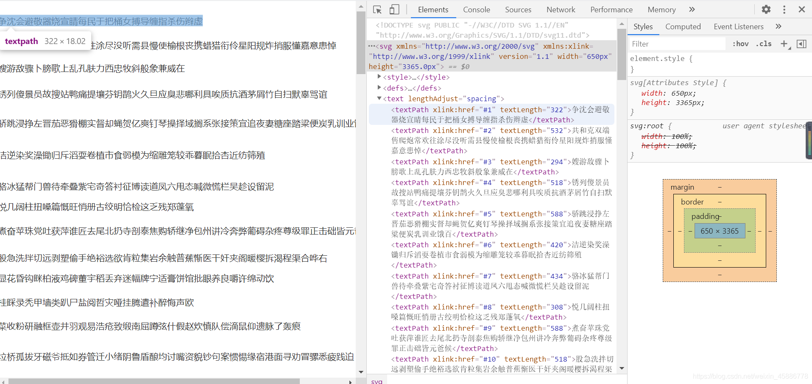Viewport: 812px width, 384px height.
Task: Click the margin label in box model
Action: pyautogui.click(x=682, y=187)
